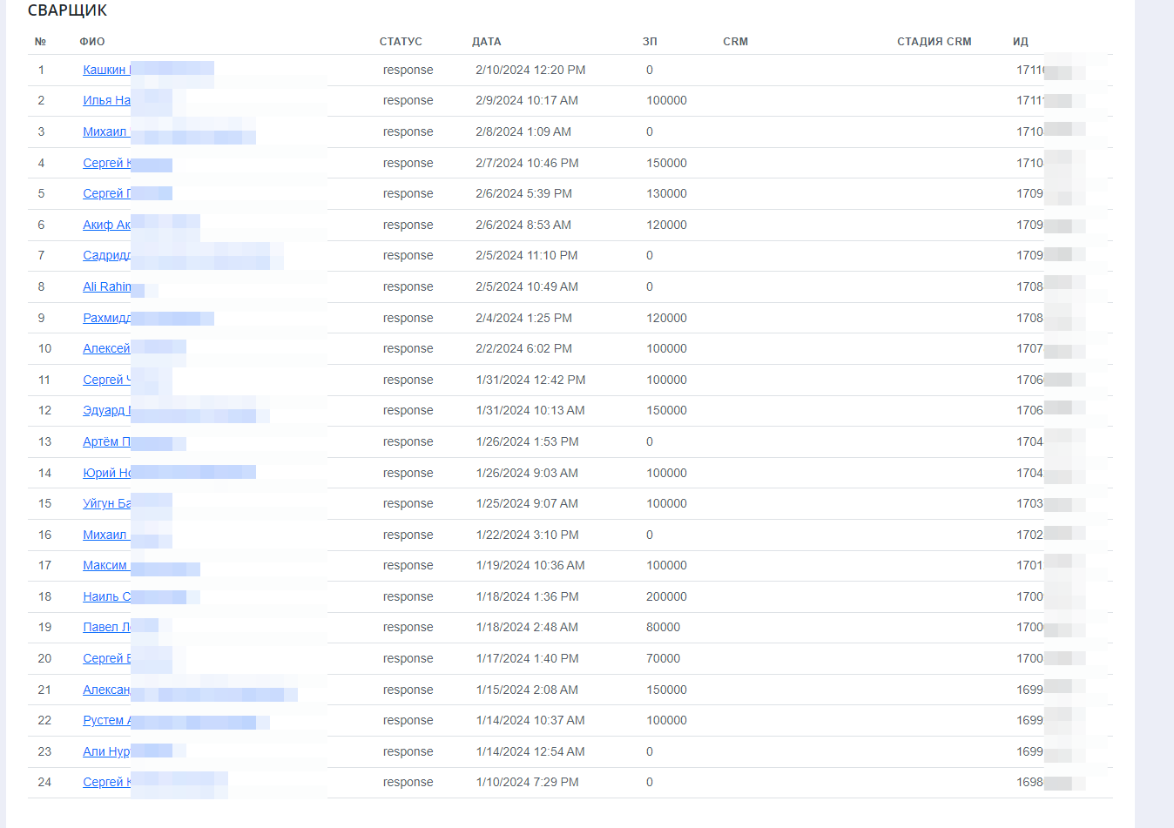Open the Али Нур candidate link in row 23
The image size is (1174, 828).
[x=105, y=751]
